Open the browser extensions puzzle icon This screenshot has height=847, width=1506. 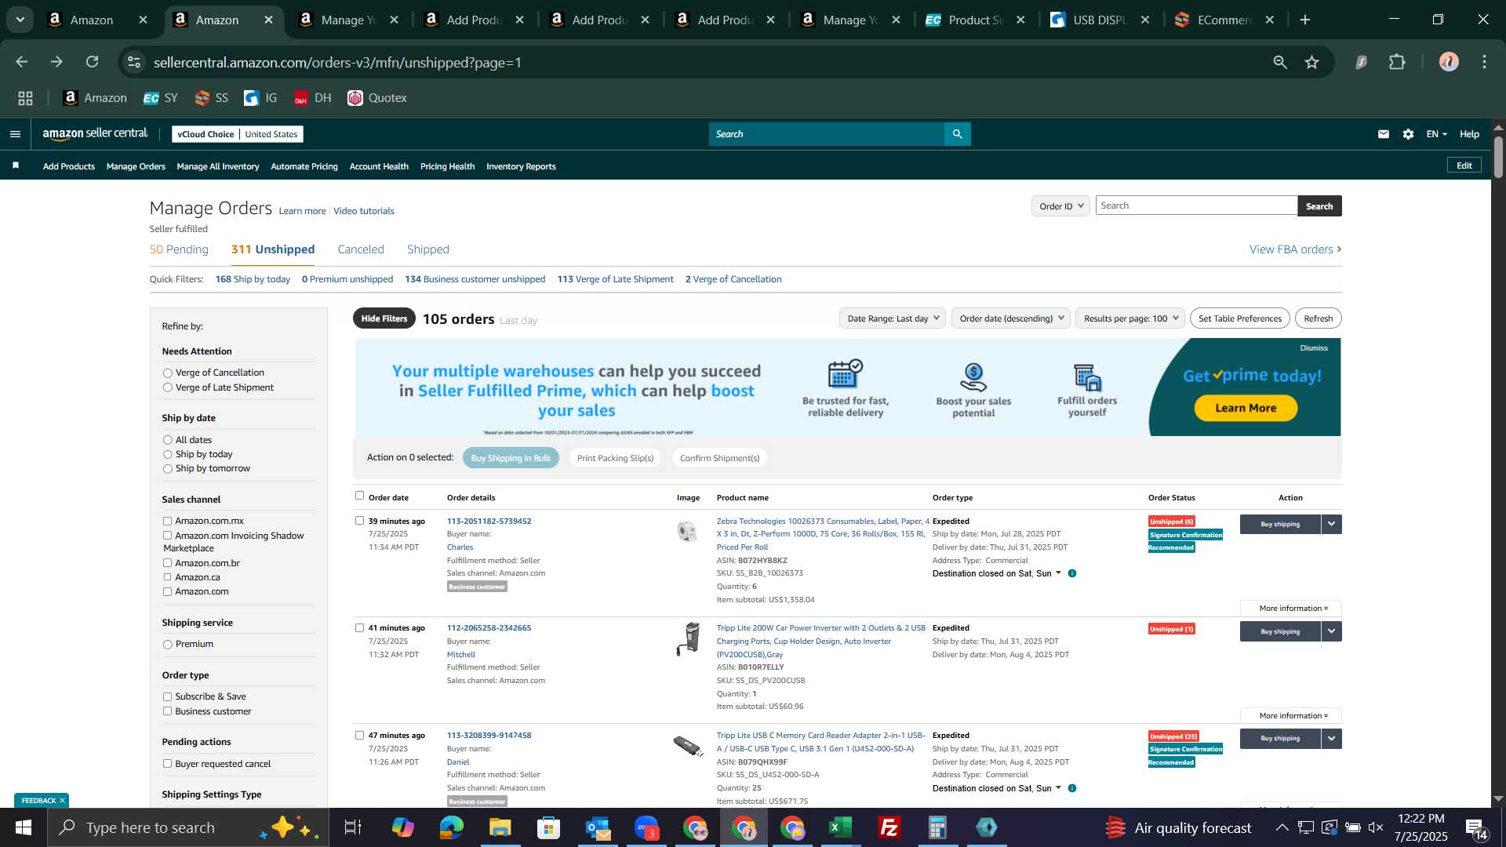(x=1397, y=62)
